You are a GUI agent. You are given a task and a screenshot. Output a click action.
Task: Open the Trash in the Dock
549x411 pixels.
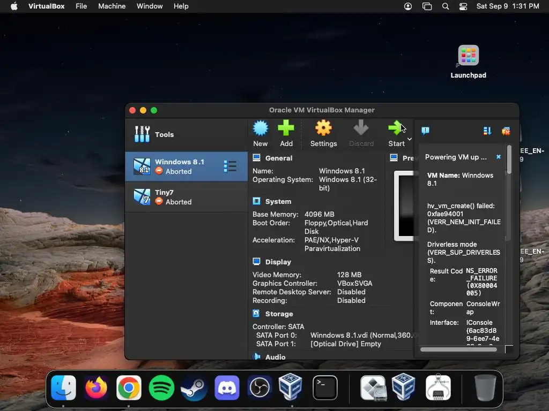click(x=485, y=387)
